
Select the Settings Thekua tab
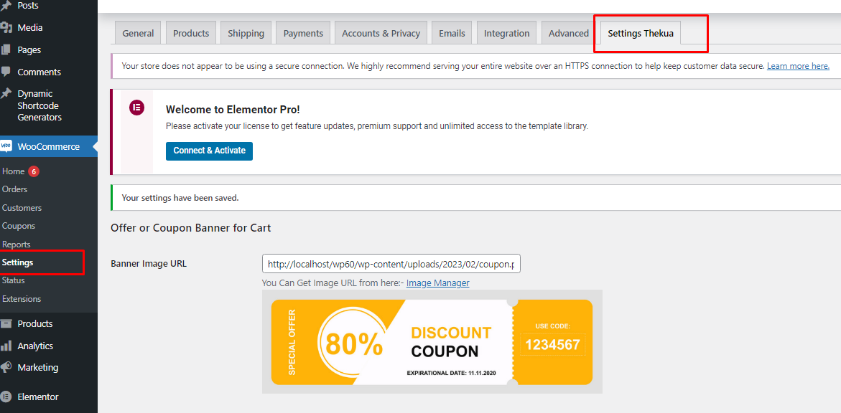click(641, 33)
